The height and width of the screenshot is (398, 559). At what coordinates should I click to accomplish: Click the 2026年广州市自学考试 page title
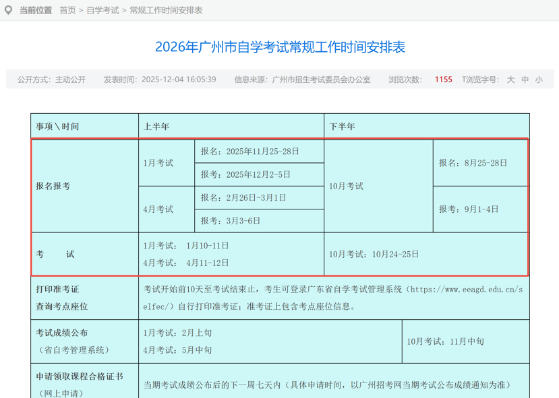point(280,47)
